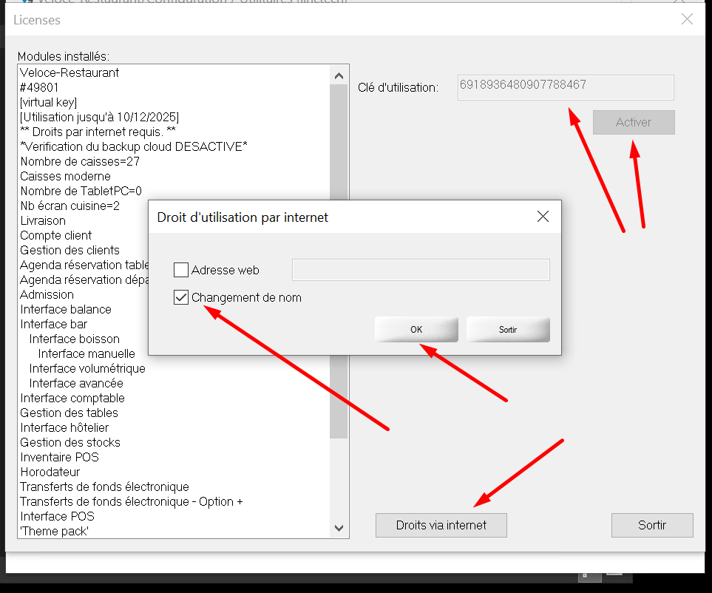Select Nb écran cuisine=2 row
This screenshot has height=593, width=712.
[x=70, y=206]
